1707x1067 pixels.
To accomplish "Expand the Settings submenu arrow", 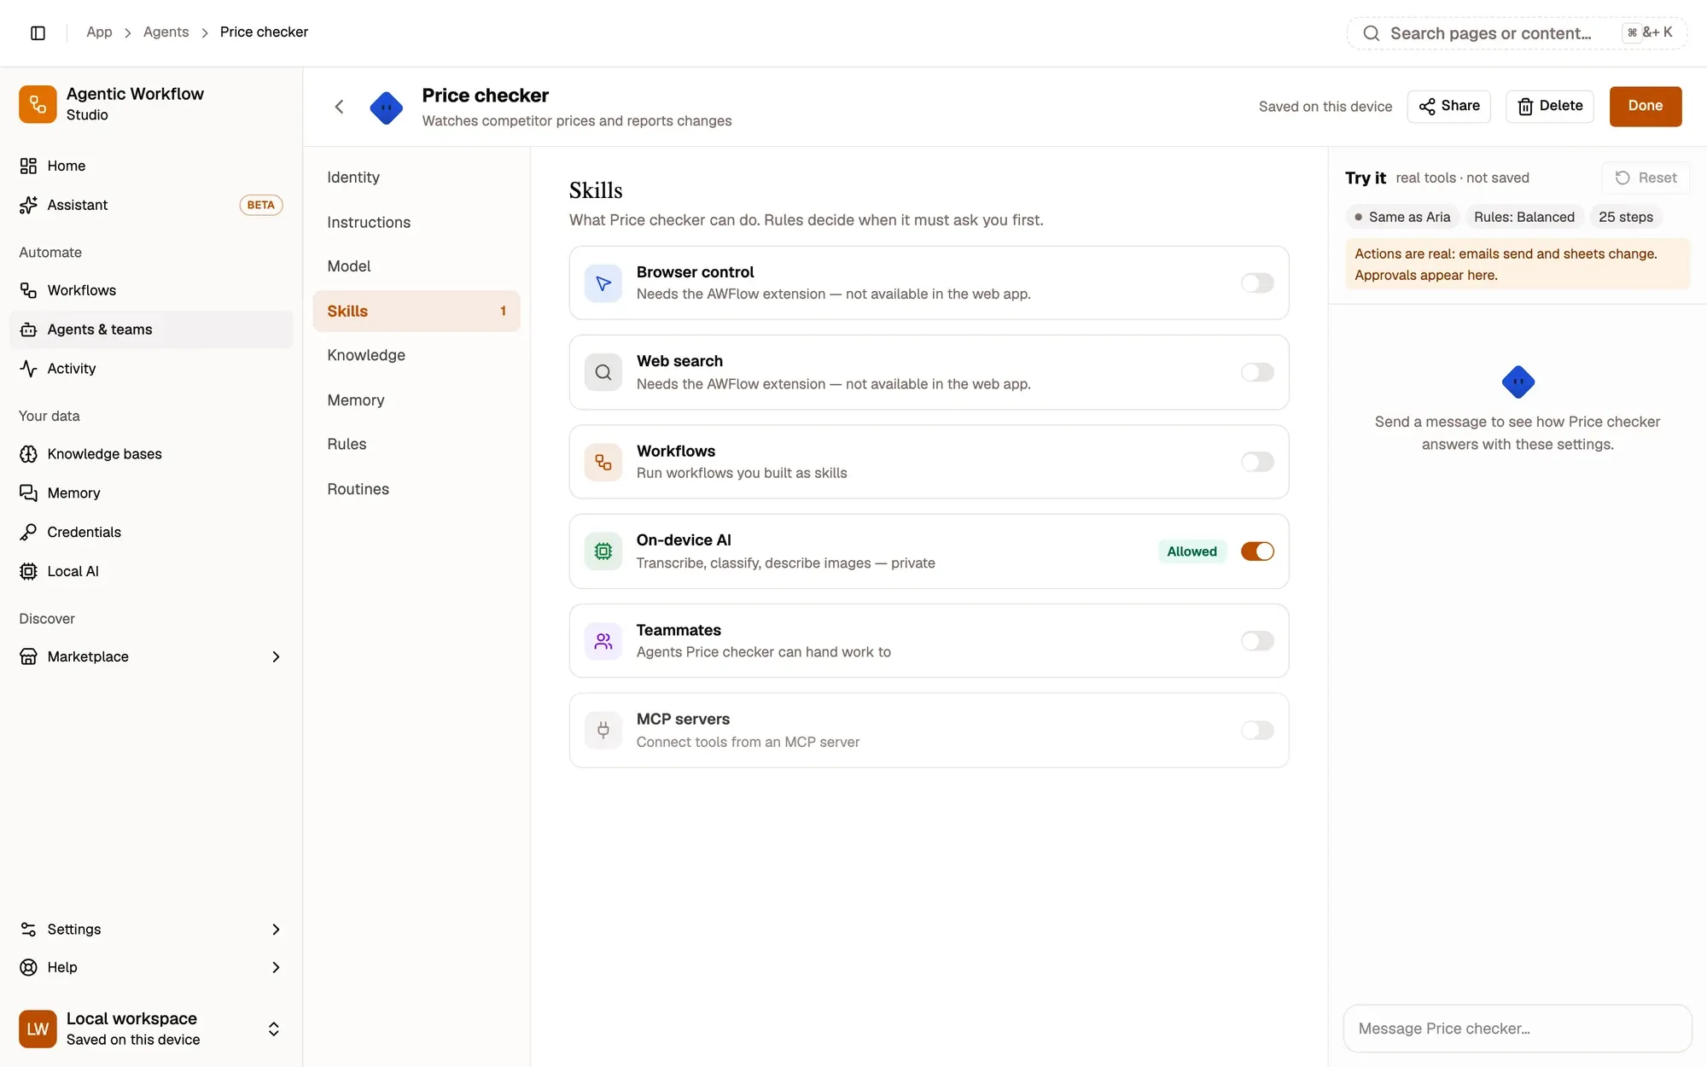I will [276, 930].
